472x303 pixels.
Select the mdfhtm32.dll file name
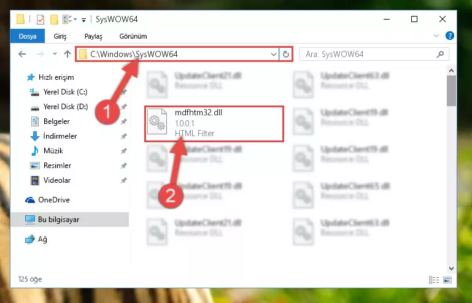[x=198, y=113]
